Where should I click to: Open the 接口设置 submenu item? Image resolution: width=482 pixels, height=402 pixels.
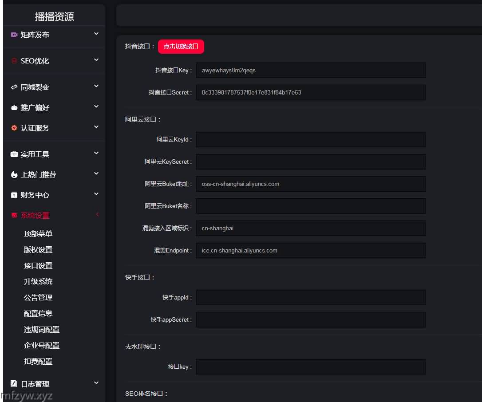coord(38,265)
